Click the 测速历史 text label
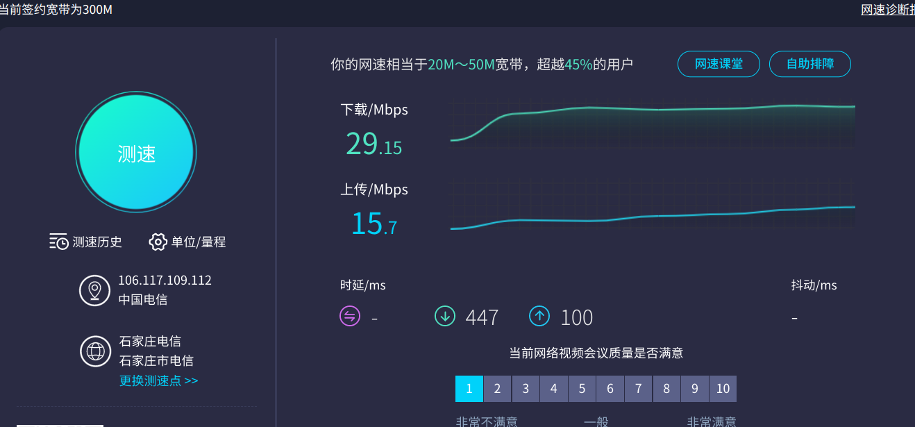The width and height of the screenshot is (915, 427). point(97,242)
